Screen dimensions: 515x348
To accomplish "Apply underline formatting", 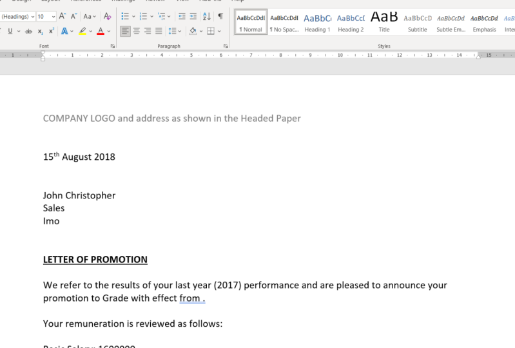I will coord(10,31).
